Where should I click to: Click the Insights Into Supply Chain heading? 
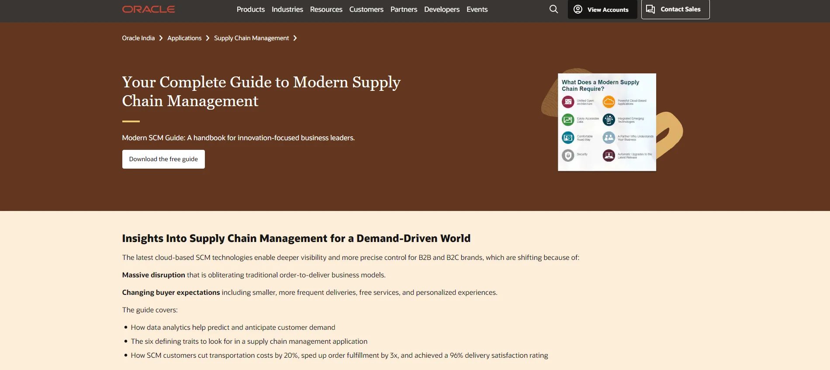296,238
